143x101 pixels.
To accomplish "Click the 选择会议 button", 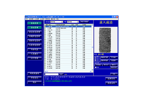I will coord(111,79).
